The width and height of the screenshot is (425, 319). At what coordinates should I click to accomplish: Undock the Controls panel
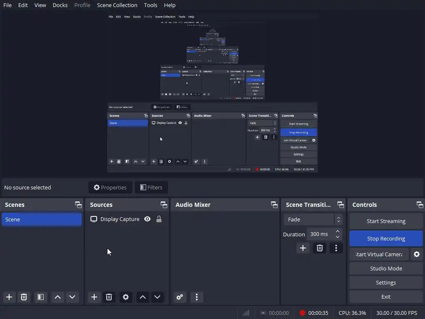pyautogui.click(x=420, y=205)
